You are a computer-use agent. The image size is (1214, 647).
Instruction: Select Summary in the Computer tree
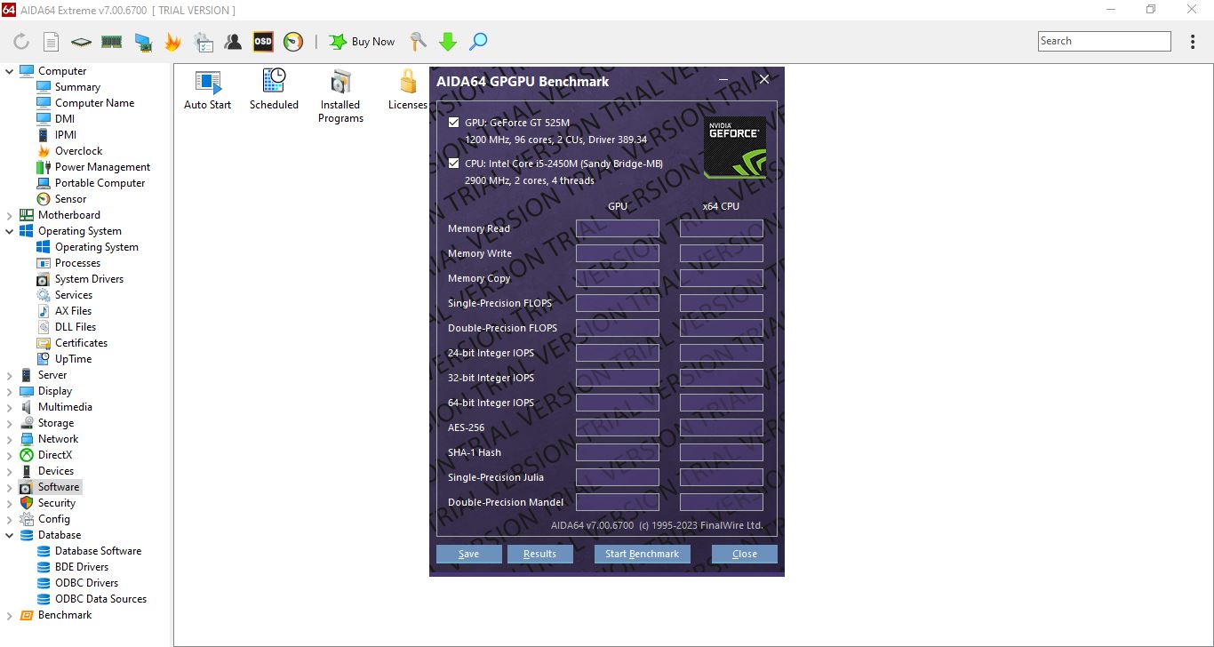pyautogui.click(x=77, y=87)
